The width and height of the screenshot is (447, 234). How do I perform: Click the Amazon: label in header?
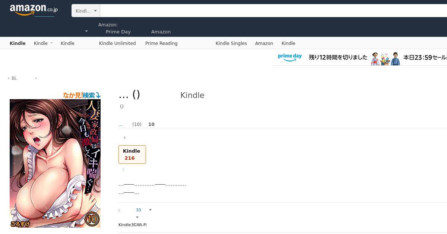[108, 25]
